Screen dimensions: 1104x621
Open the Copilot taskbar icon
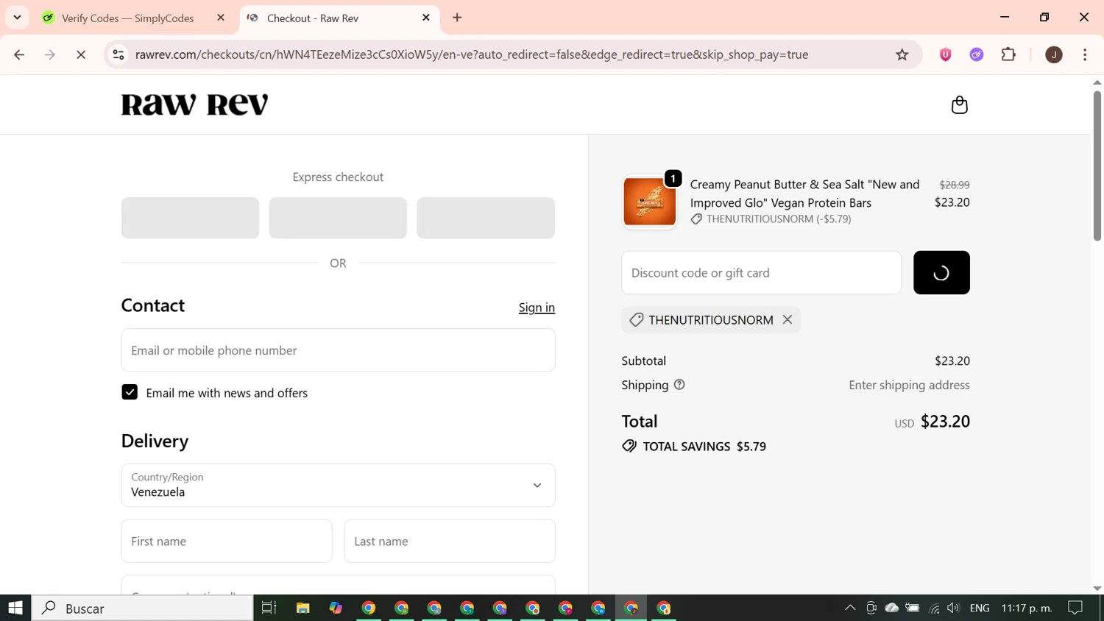click(x=336, y=608)
